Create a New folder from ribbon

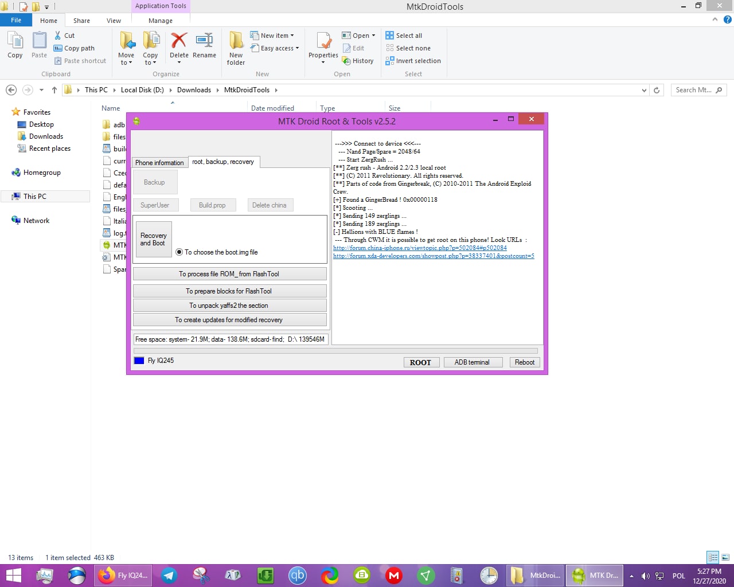[x=236, y=48]
